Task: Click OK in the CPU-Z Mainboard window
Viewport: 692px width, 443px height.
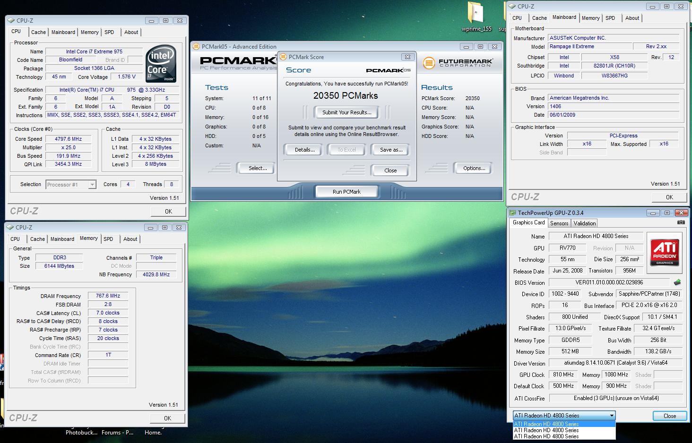Action: pyautogui.click(x=669, y=197)
